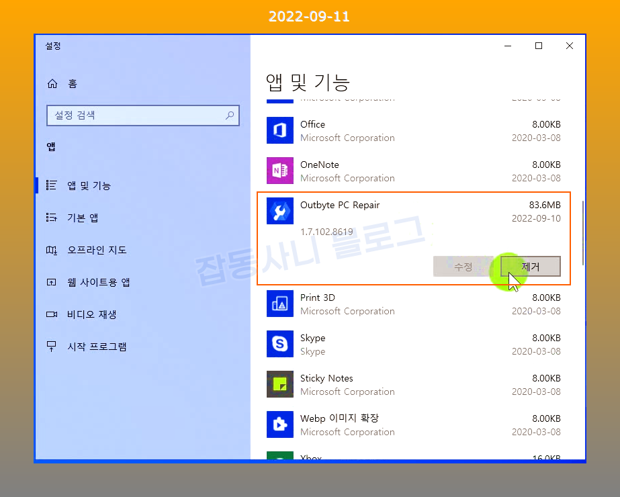The width and height of the screenshot is (620, 497).
Task: Click the 시작 프로그램 sidebar icon
Action: (52, 347)
